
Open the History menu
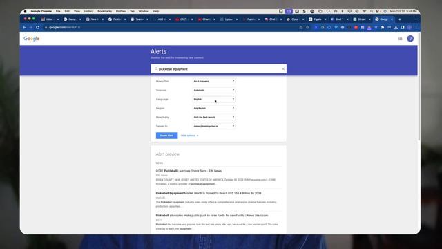pyautogui.click(x=88, y=11)
